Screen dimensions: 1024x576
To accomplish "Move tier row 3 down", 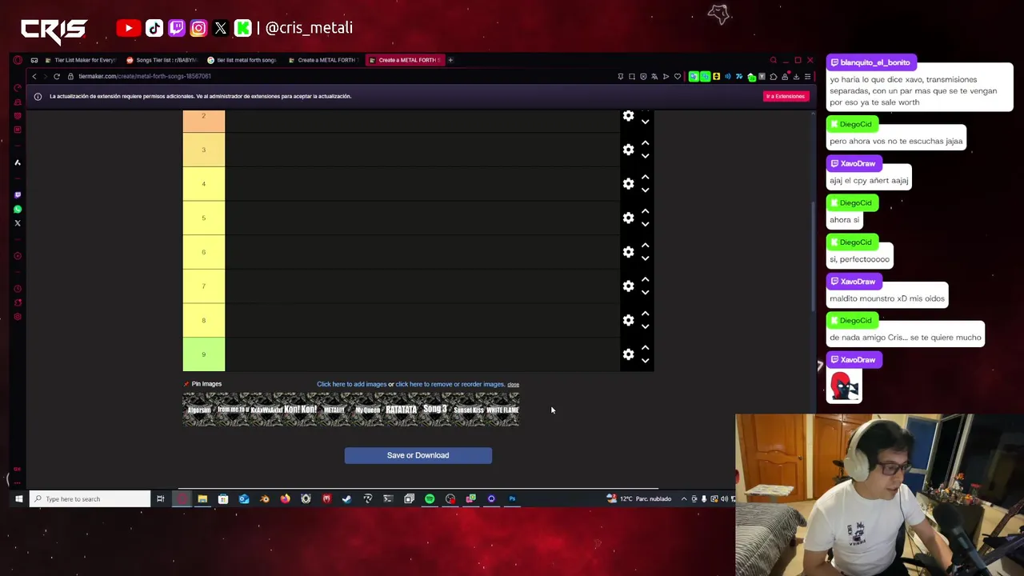I will point(645,156).
